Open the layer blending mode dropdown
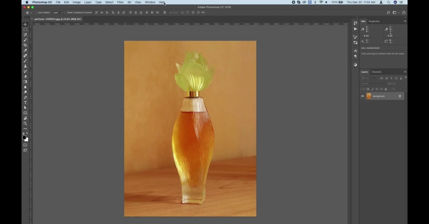Image resolution: width=429 pixels, height=224 pixels. pyautogui.click(x=373, y=83)
